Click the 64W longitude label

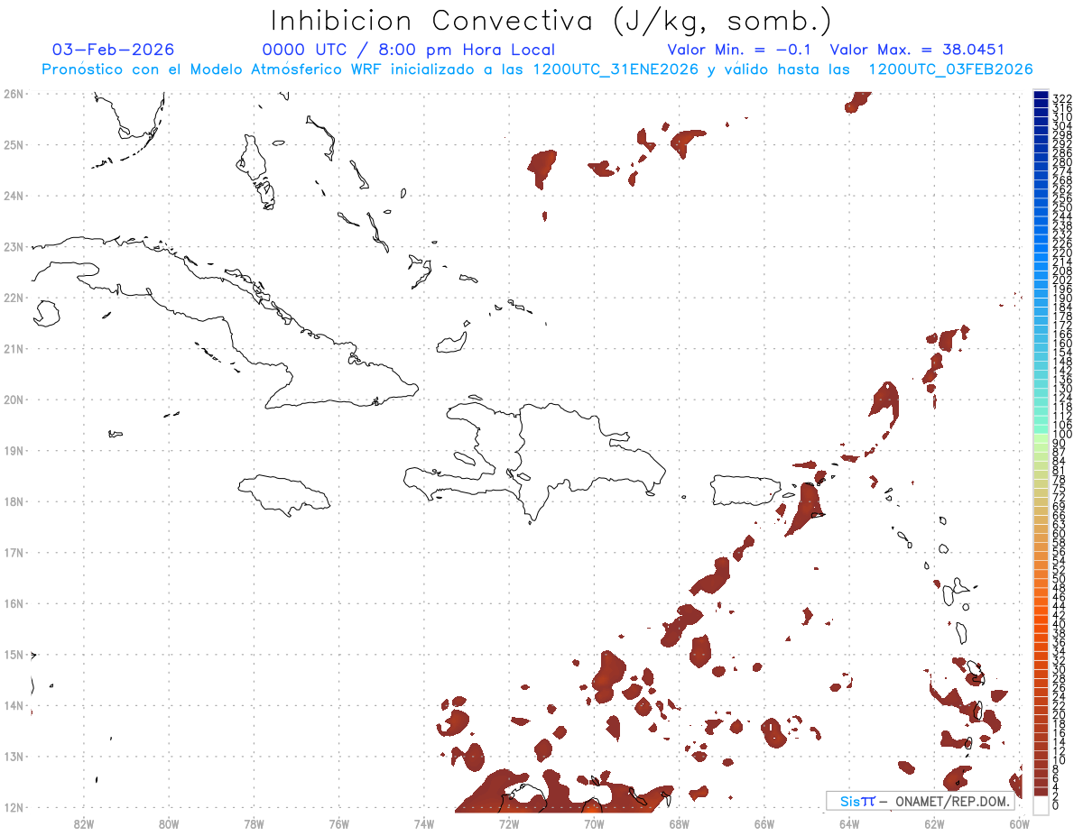849,823
